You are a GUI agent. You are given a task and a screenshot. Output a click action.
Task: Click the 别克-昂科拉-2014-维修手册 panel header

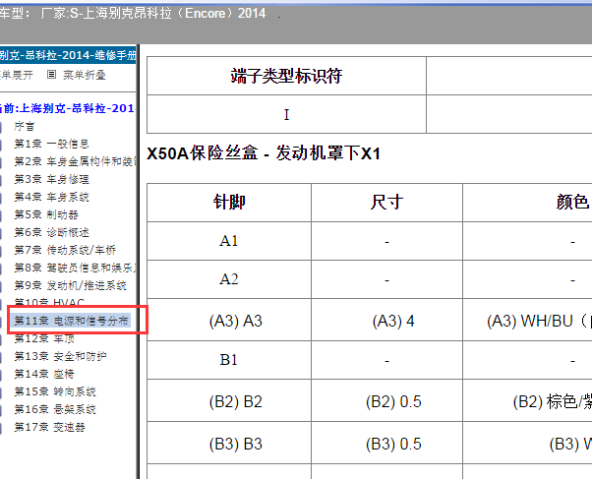coord(68,55)
